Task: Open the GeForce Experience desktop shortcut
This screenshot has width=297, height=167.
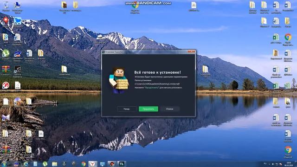Action: pyautogui.click(x=18, y=71)
